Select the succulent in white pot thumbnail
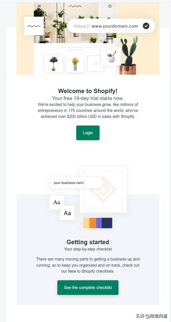The width and height of the screenshot is (171, 322). [x=111, y=56]
